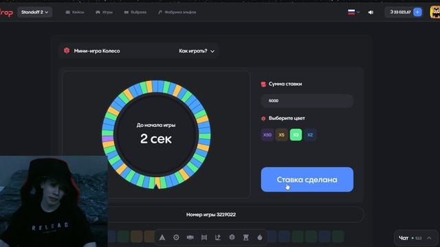Click the Мини-игра Колесо title
The image size is (440, 247).
(97, 51)
